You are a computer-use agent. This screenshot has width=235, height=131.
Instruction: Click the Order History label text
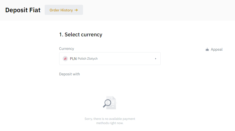(x=61, y=10)
